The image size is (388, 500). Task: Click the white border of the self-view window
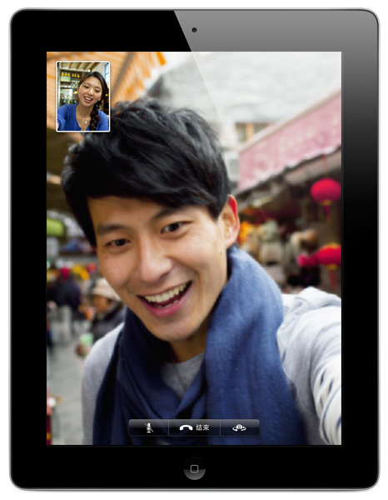click(83, 62)
